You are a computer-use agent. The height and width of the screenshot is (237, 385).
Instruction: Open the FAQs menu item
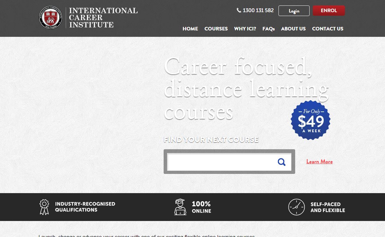(269, 29)
